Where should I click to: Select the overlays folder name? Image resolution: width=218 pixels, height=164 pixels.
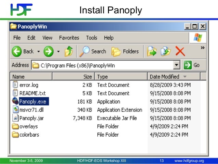point(29,127)
